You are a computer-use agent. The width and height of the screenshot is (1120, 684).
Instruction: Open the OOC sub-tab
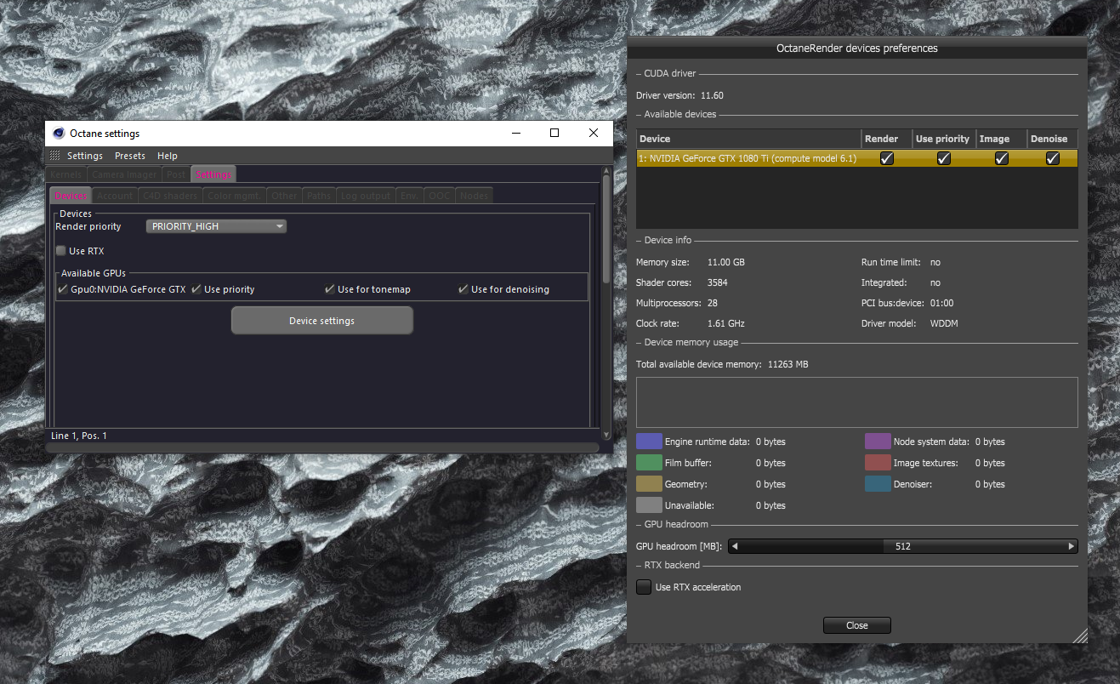pos(439,196)
